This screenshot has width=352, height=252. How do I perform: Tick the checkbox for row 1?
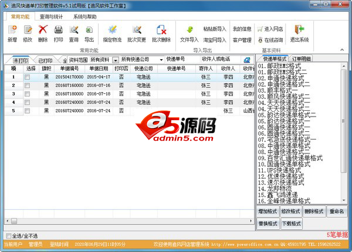point(27,77)
